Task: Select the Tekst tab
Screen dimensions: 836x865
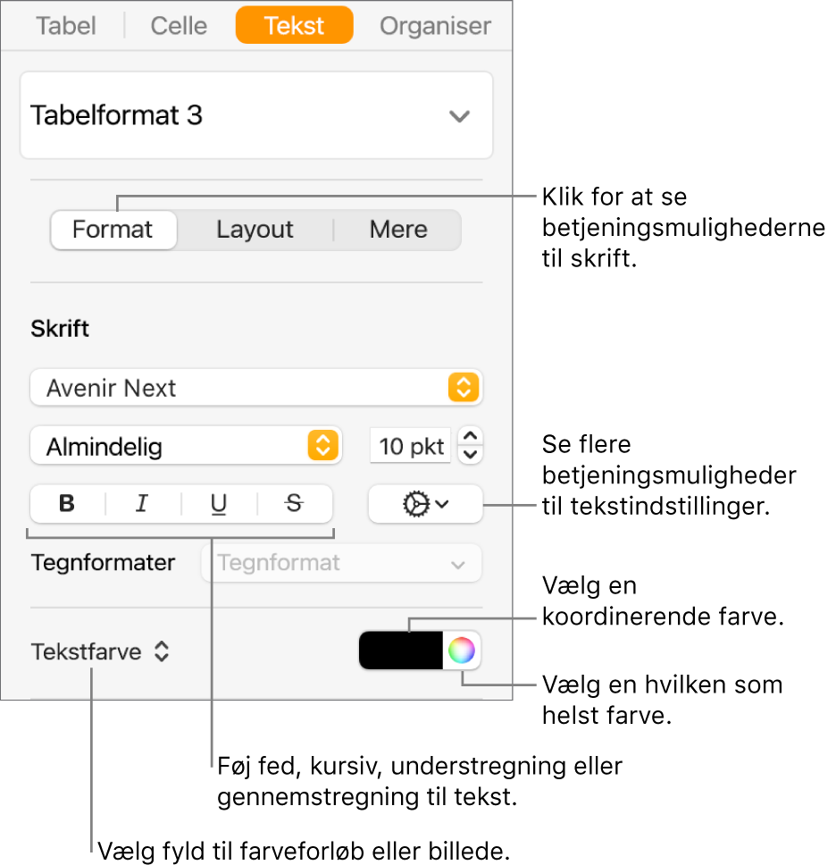Action: [x=294, y=25]
